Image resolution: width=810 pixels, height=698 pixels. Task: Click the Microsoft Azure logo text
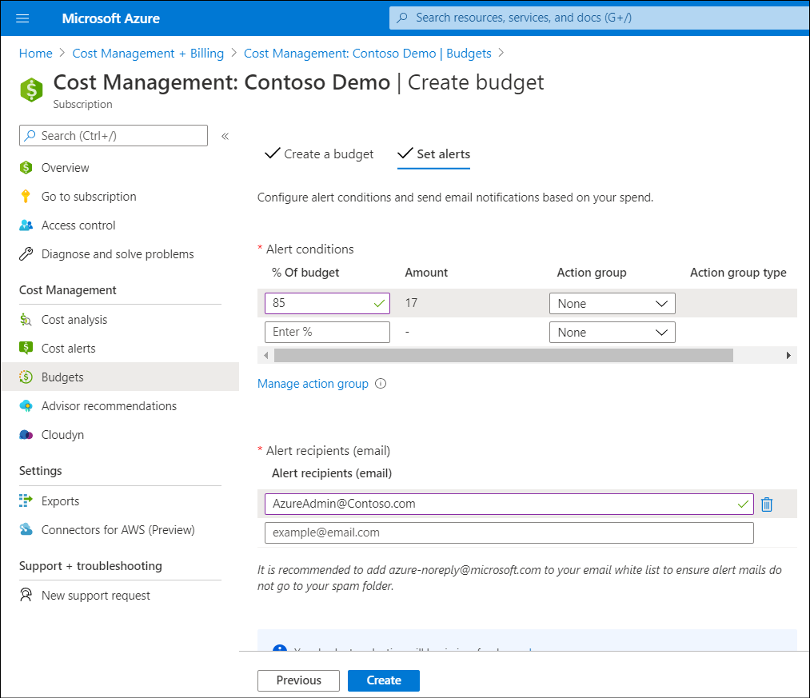(x=111, y=18)
